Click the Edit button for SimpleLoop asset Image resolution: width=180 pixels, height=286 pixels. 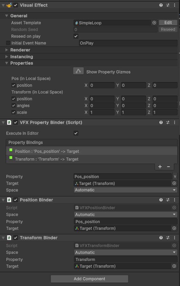(x=168, y=23)
